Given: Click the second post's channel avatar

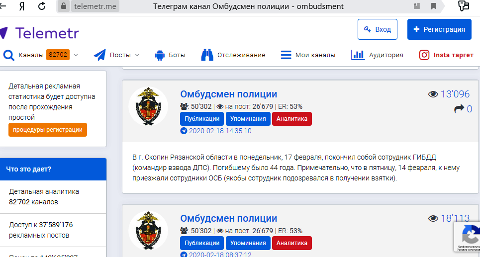Looking at the screenshot, I should [x=148, y=231].
